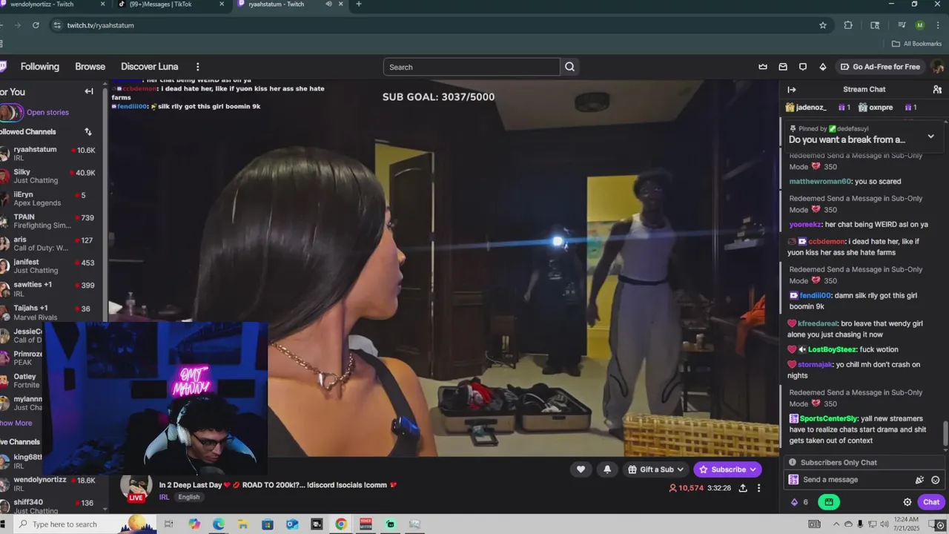Open All Bookmarks folder
The width and height of the screenshot is (949, 534).
pos(916,44)
